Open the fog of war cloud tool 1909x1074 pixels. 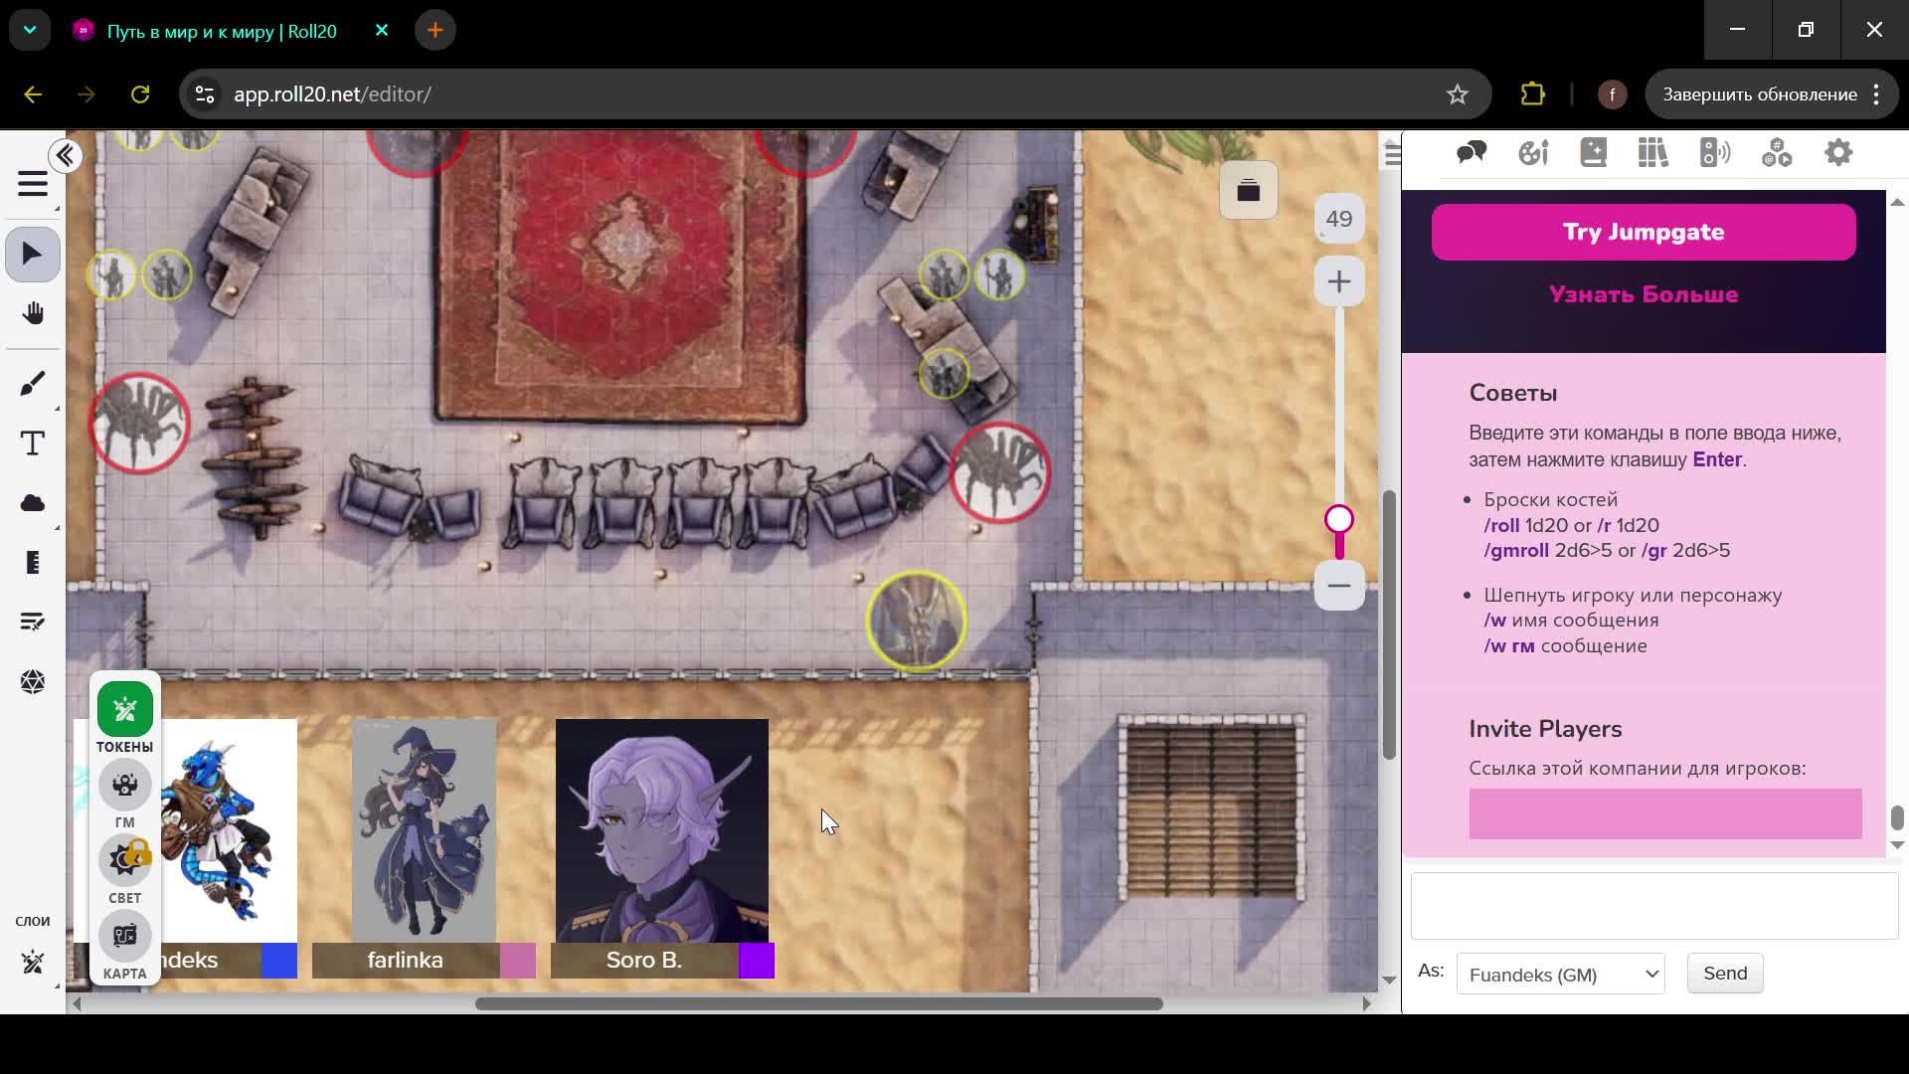[x=33, y=503]
